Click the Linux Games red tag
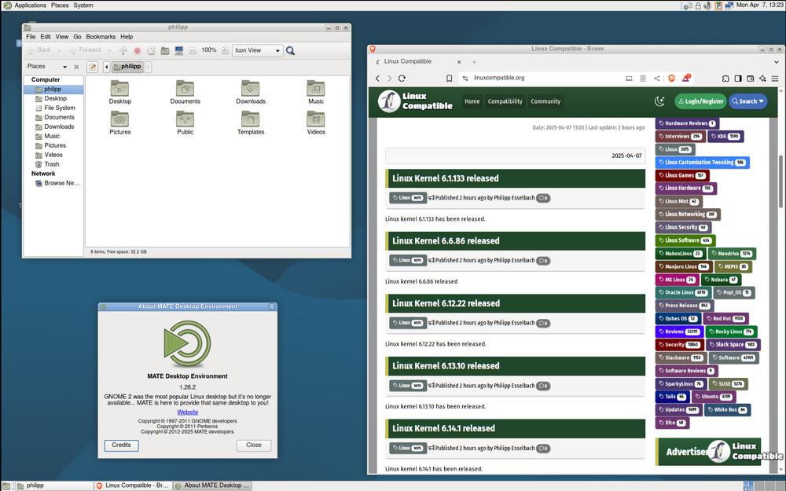 coord(682,175)
